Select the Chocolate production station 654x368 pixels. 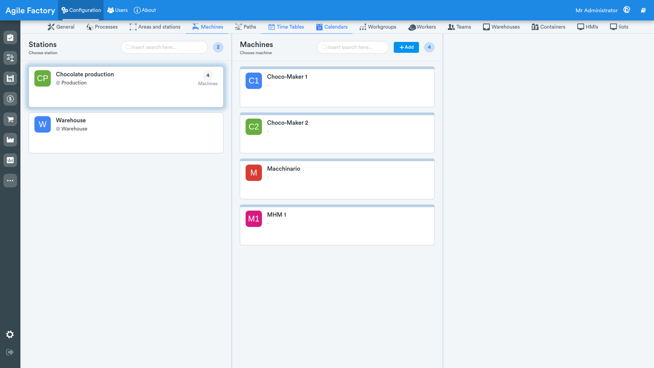126,87
